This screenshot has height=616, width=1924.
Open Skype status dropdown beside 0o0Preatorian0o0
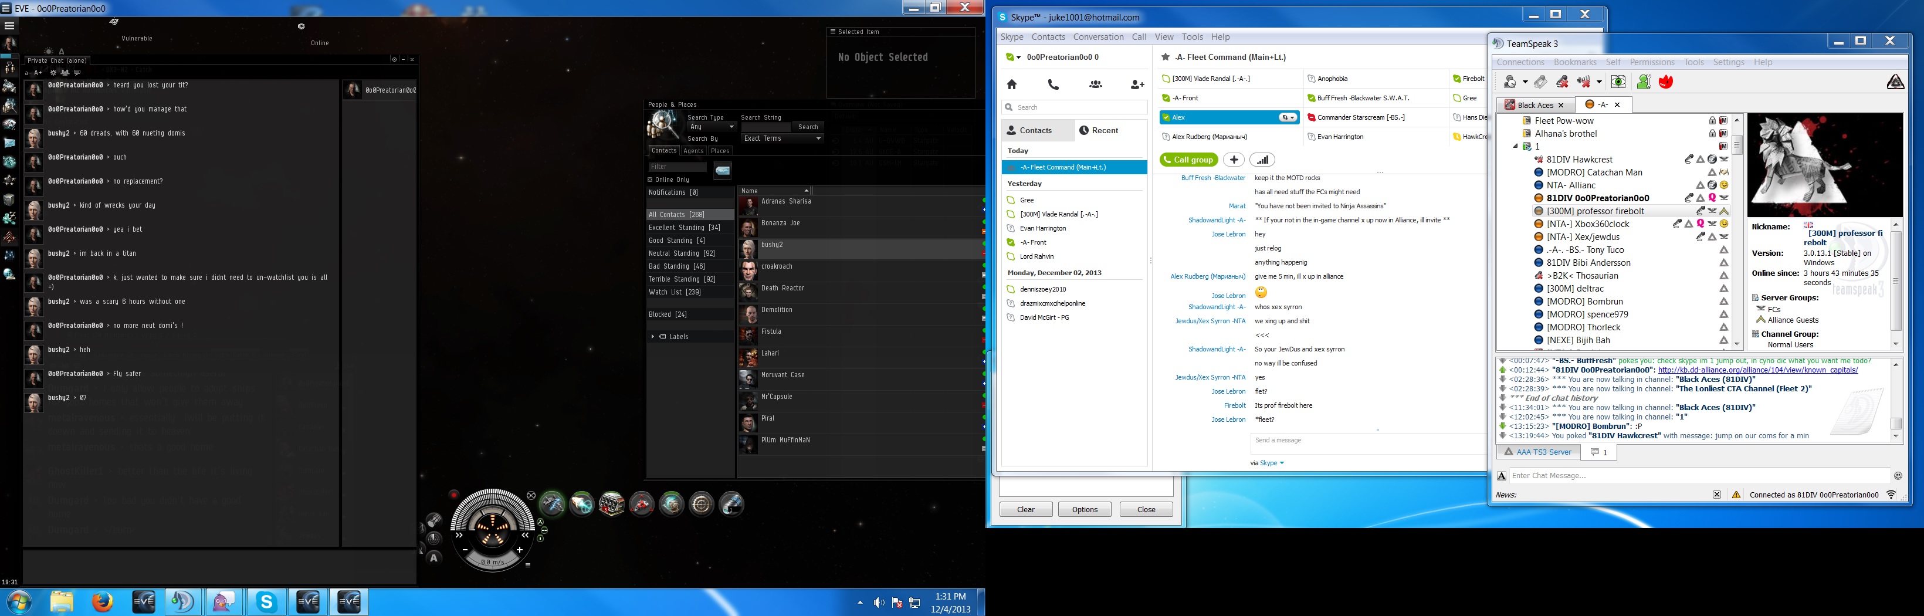tap(1013, 57)
